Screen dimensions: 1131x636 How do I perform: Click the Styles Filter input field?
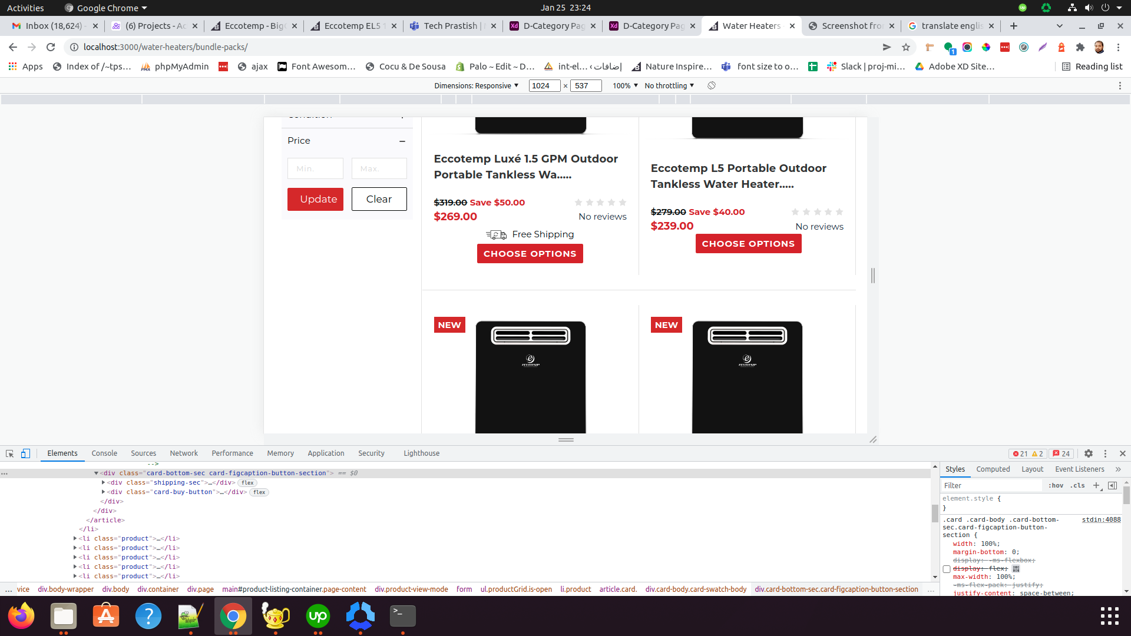pos(992,486)
